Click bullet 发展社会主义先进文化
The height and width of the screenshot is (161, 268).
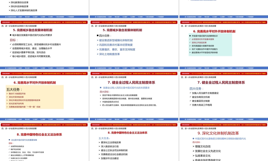point(208,151)
